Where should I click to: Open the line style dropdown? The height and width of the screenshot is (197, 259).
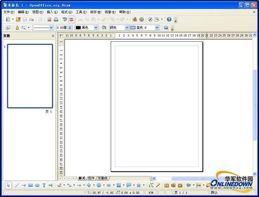51,28
